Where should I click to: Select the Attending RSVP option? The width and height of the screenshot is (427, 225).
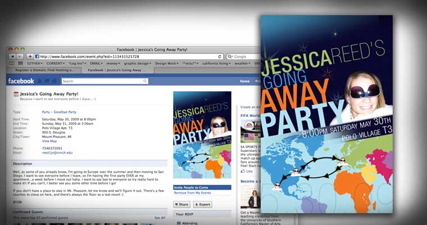click(179, 223)
